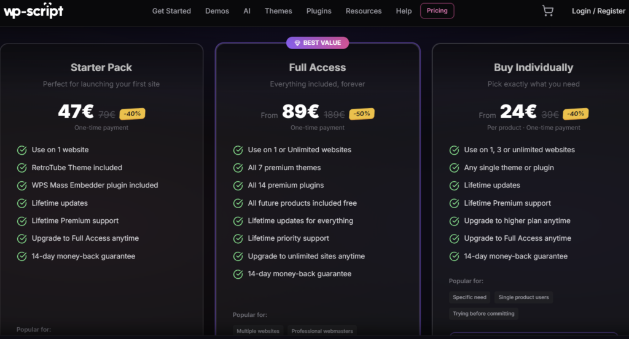Select the Single product users tag
The width and height of the screenshot is (629, 339).
(x=523, y=297)
